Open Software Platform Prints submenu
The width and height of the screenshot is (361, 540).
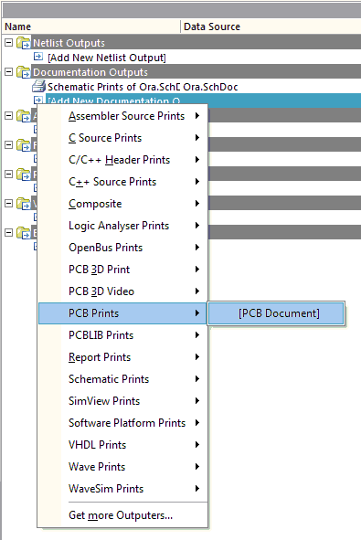point(123,423)
